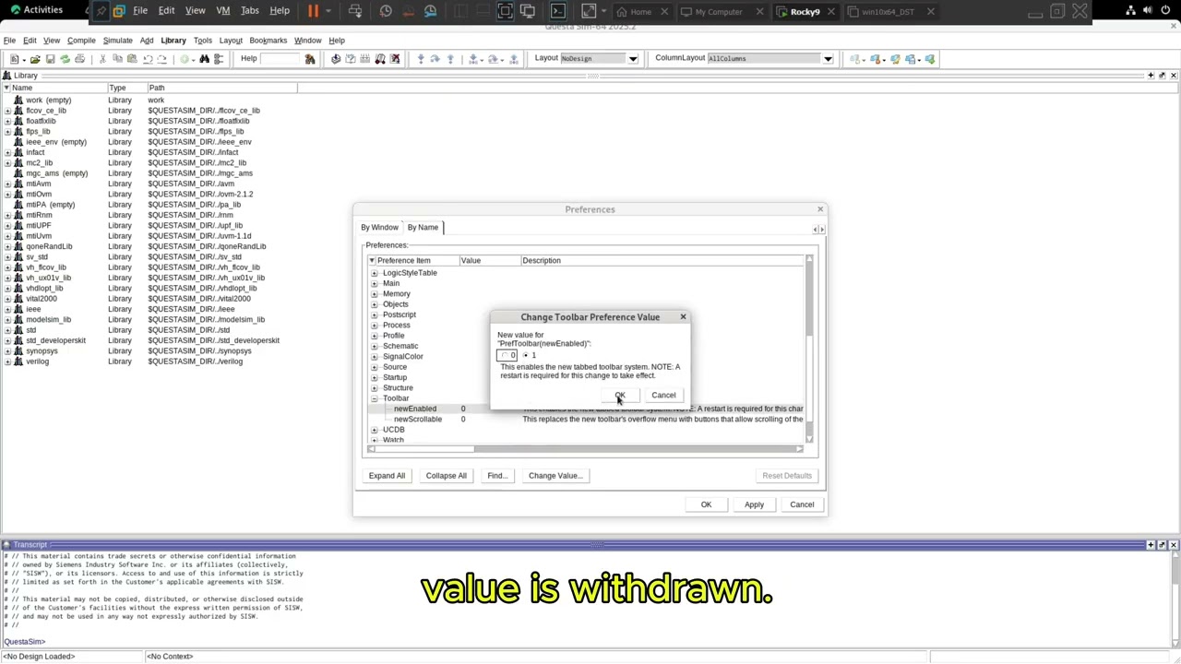Expand the SignalColor preference node
The height and width of the screenshot is (664, 1181).
pyautogui.click(x=374, y=357)
